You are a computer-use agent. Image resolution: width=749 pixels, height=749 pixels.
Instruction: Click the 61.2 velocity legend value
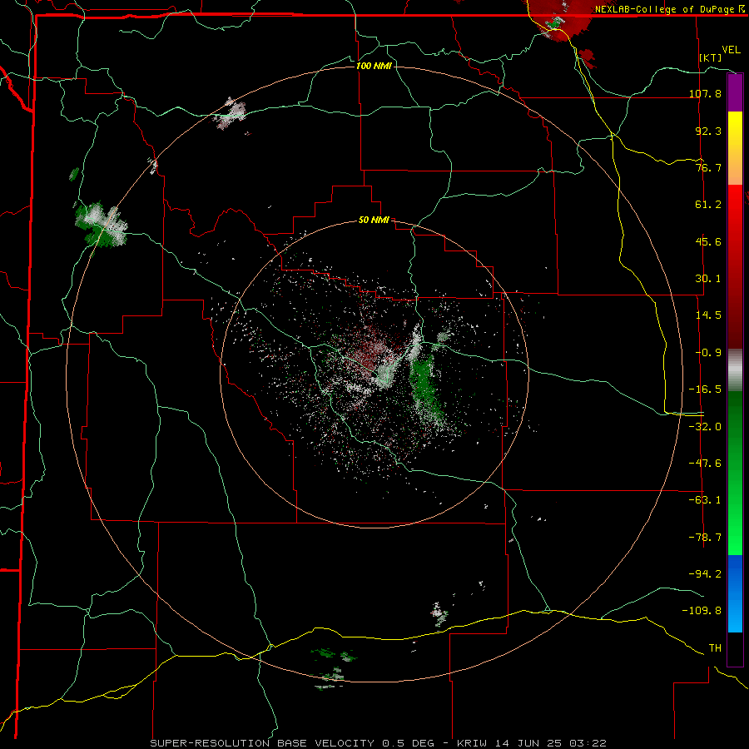[708, 205]
